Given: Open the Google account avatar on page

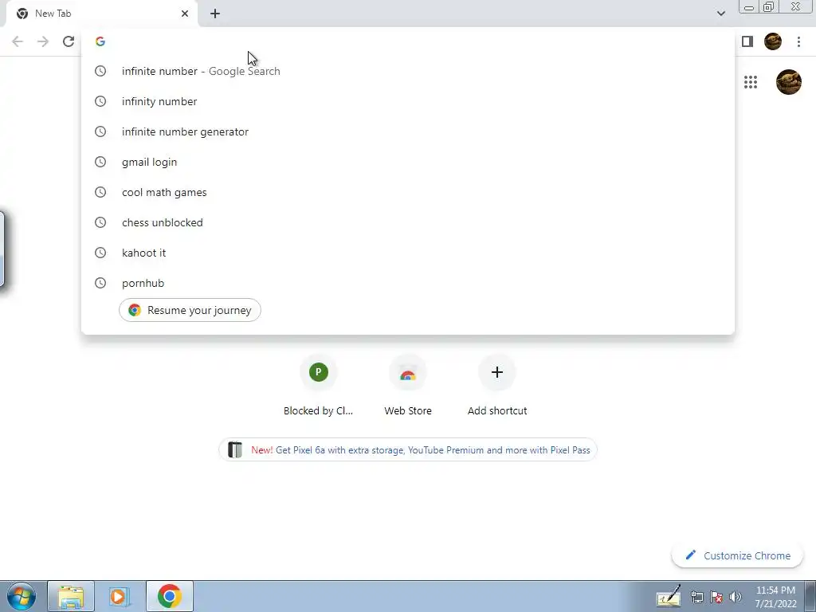Looking at the screenshot, I should [788, 82].
